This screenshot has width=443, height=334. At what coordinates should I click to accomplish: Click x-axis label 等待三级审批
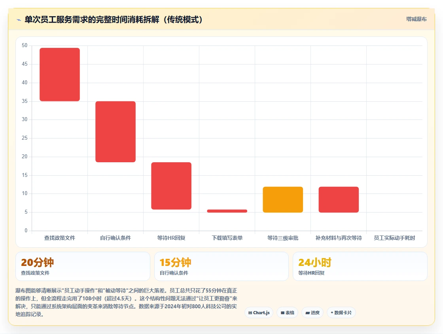283,238
